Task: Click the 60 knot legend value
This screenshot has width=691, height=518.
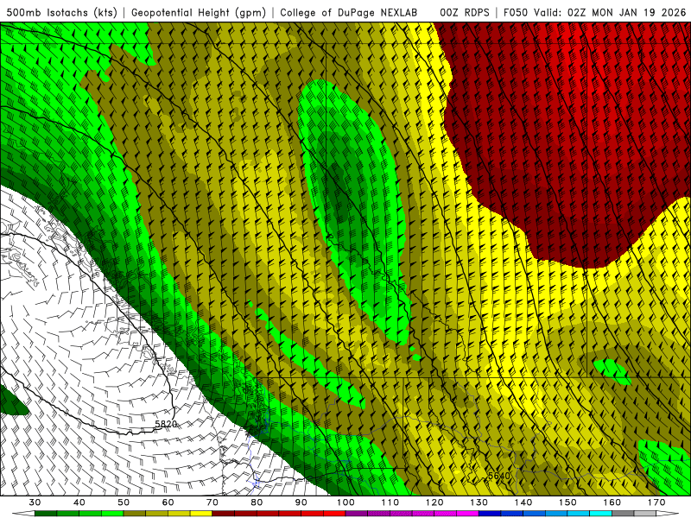Action: click(168, 502)
